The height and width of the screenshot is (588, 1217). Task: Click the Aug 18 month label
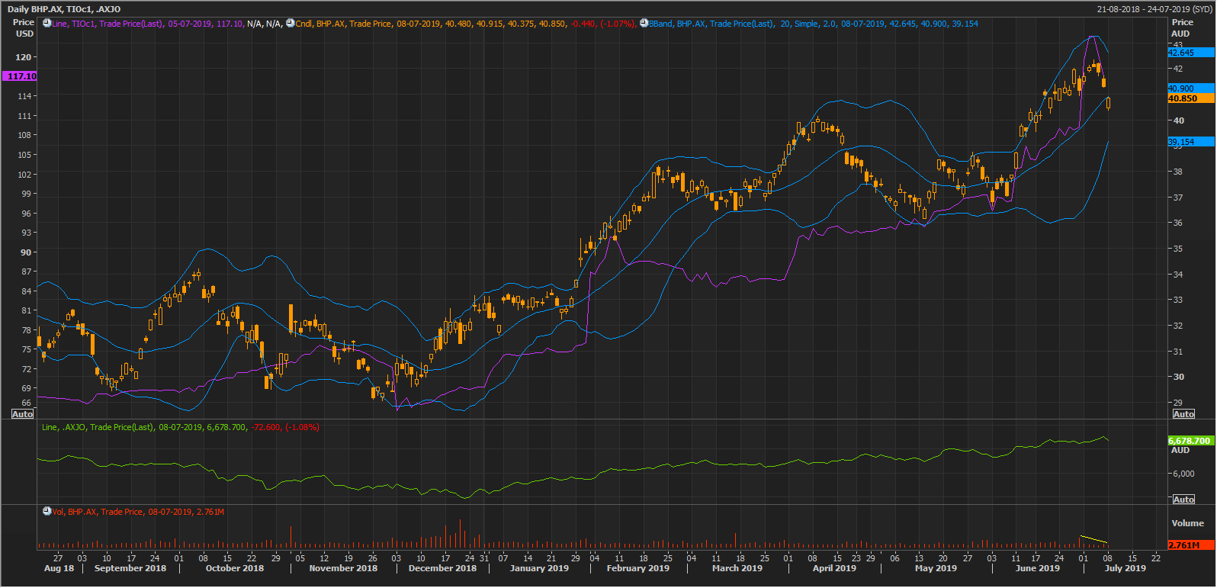tap(59, 568)
